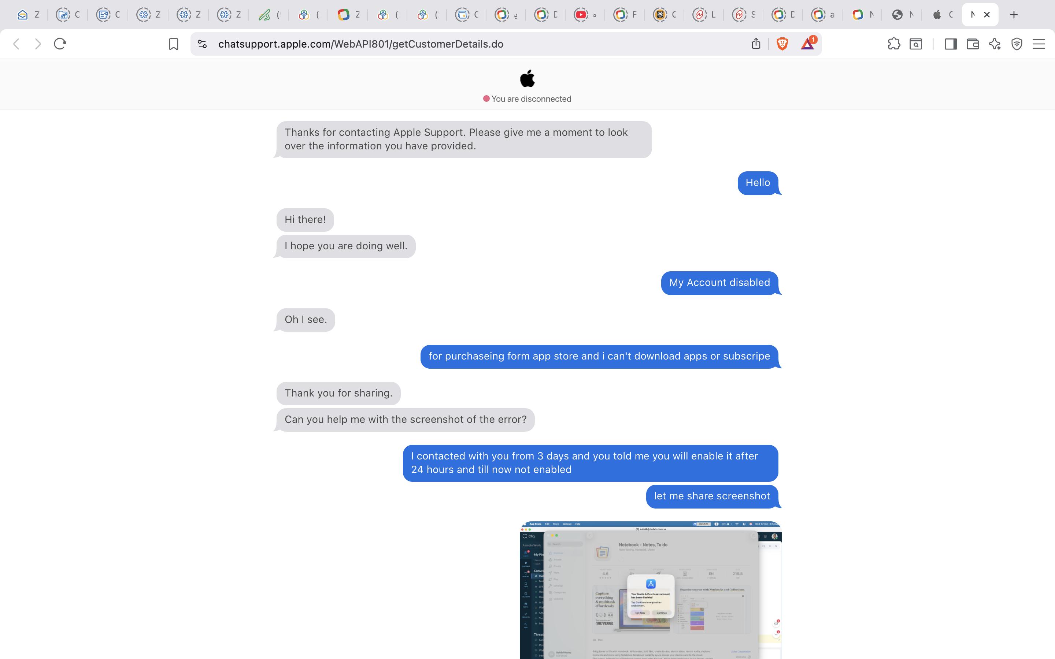Open the shared App Store screenshot thumbnail
The width and height of the screenshot is (1055, 659).
pos(651,590)
